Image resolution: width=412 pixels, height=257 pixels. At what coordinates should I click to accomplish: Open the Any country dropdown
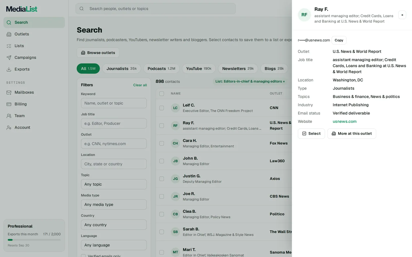click(114, 225)
